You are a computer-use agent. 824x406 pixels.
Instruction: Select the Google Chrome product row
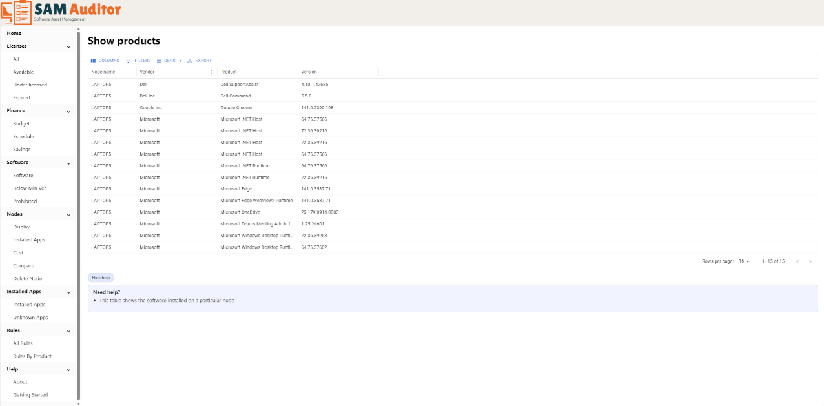point(236,108)
